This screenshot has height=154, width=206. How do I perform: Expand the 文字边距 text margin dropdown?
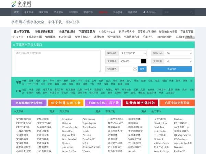179,61
